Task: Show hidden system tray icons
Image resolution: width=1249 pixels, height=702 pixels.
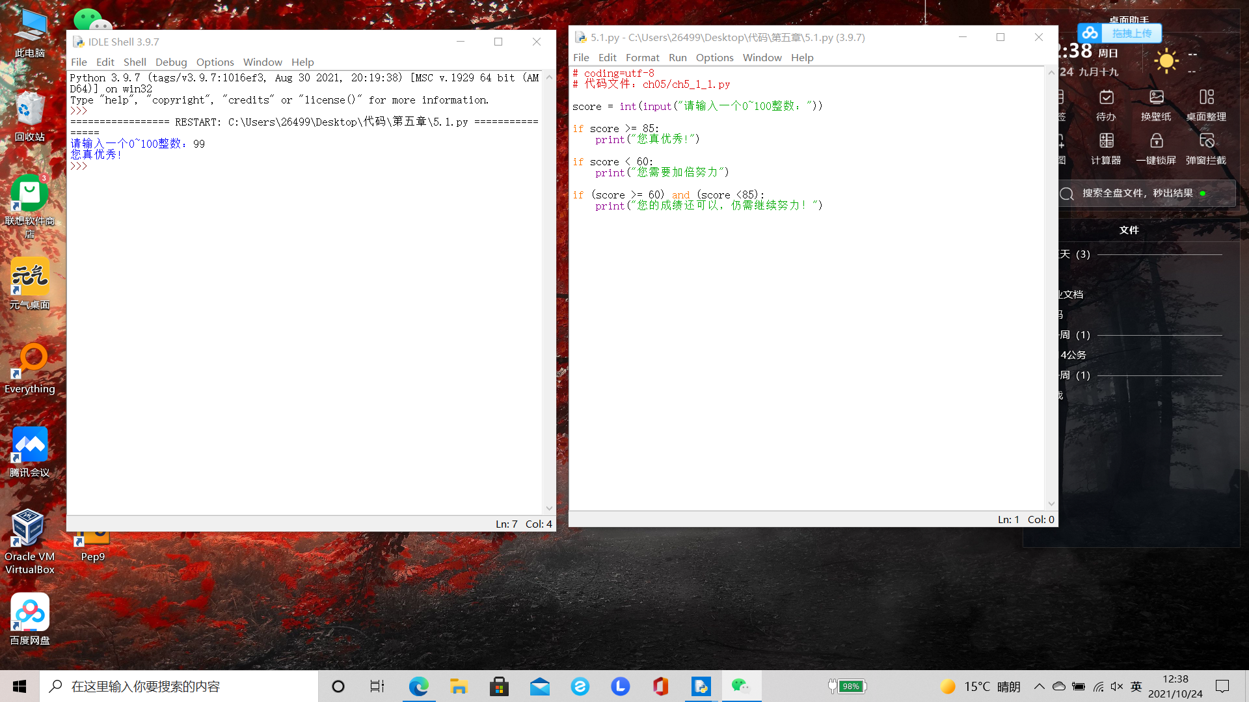Action: (x=1039, y=686)
